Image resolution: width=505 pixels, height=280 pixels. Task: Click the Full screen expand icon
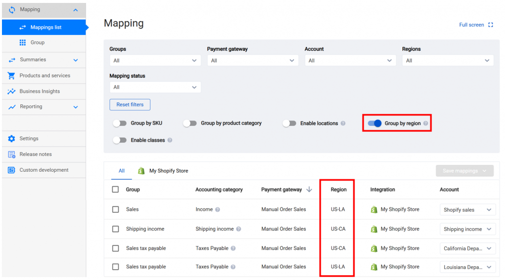pyautogui.click(x=490, y=25)
